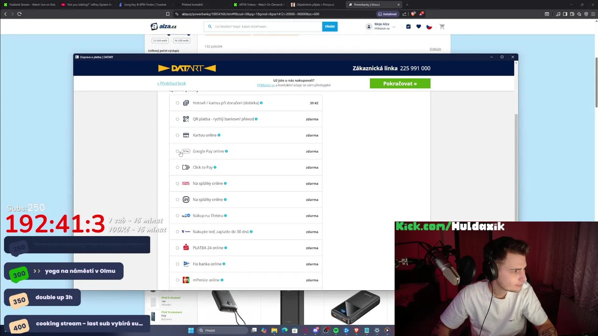Screen dimensions: 598x336
Task: Switch to 'Are you kidding?' YouTube tab
Action: pos(87,5)
